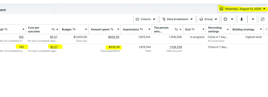The image size is (268, 97).
Task: Click the 'In progress' end status
Action: click(197, 37)
